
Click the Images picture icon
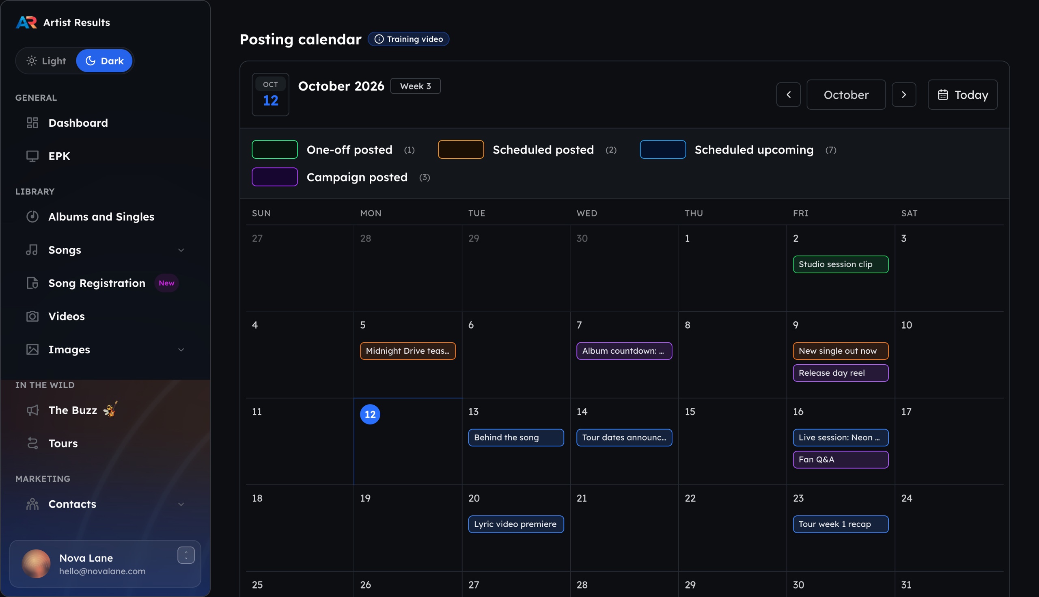click(32, 349)
